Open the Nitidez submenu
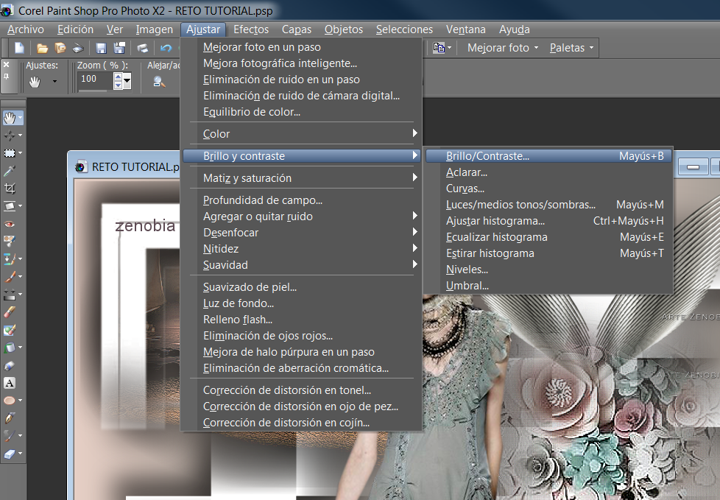Image resolution: width=720 pixels, height=500 pixels. 302,248
